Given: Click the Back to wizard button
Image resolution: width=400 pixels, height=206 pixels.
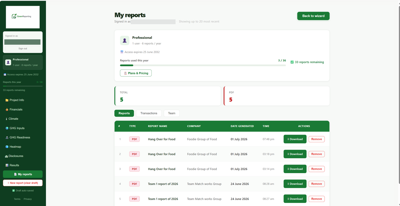Looking at the screenshot, I should pyautogui.click(x=313, y=16).
